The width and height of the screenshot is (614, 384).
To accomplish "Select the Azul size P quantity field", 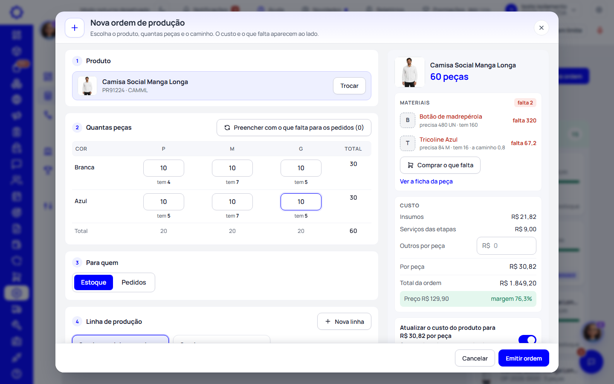I will pyautogui.click(x=164, y=202).
